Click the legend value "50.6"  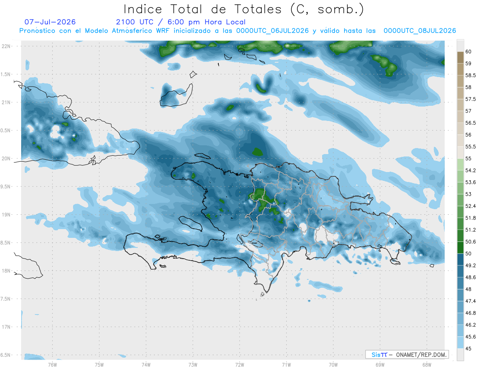[471, 241]
